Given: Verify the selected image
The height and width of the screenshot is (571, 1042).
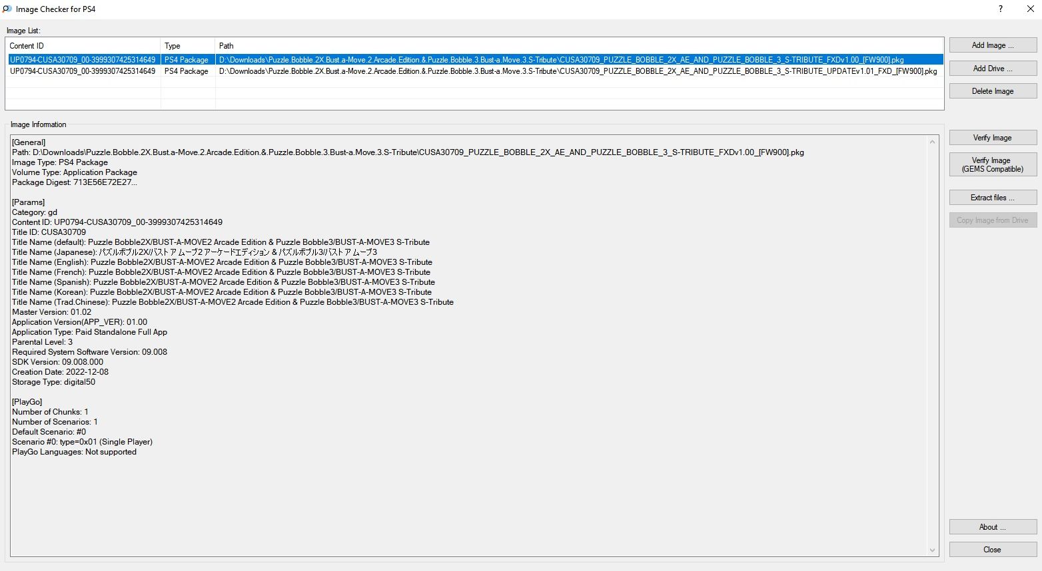Looking at the screenshot, I should pyautogui.click(x=993, y=138).
